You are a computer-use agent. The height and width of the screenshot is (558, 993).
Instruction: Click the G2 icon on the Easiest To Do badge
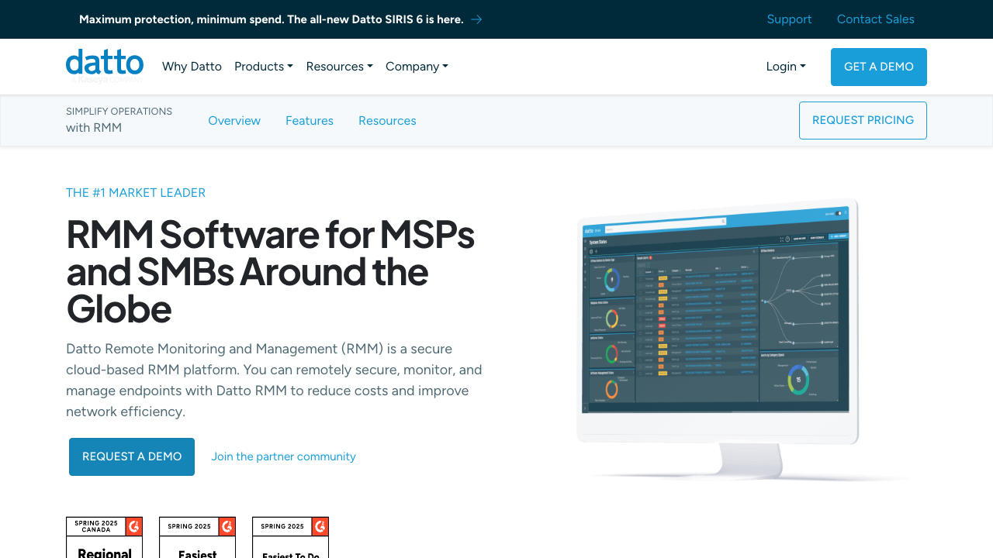(x=320, y=526)
